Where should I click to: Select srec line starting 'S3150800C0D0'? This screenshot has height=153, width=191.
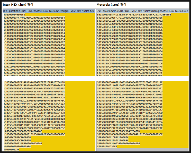(130, 57)
